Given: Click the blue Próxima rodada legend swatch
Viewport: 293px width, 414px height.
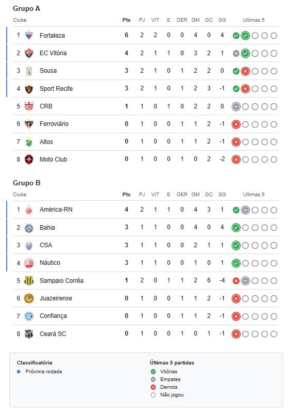Looking at the screenshot, I should (x=19, y=372).
